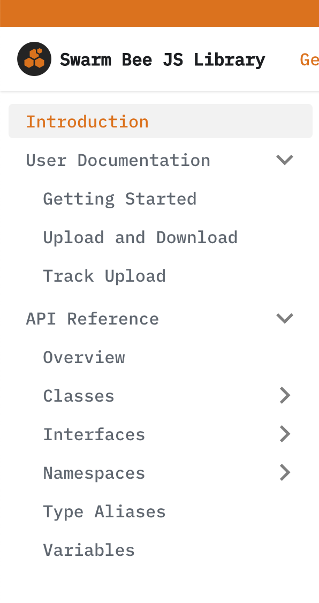Click the Interfaces sidebar label
The image size is (319, 603).
click(x=94, y=433)
